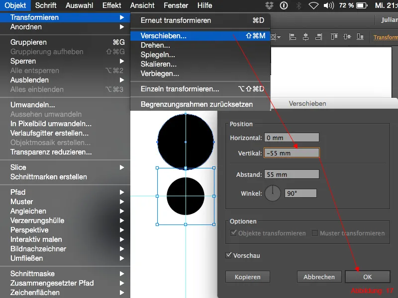Align objects to vertical bottom
This screenshot has height=298, width=398.
pos(360,37)
